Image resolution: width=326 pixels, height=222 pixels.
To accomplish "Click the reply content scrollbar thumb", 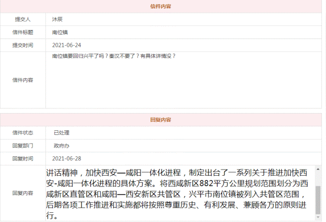I will point(318,200).
